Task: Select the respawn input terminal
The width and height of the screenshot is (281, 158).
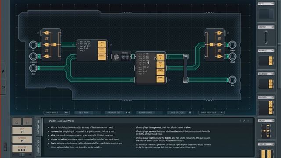Action: pos(33,57)
